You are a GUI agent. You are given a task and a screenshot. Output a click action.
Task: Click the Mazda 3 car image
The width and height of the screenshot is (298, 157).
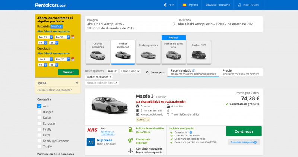coord(110,105)
